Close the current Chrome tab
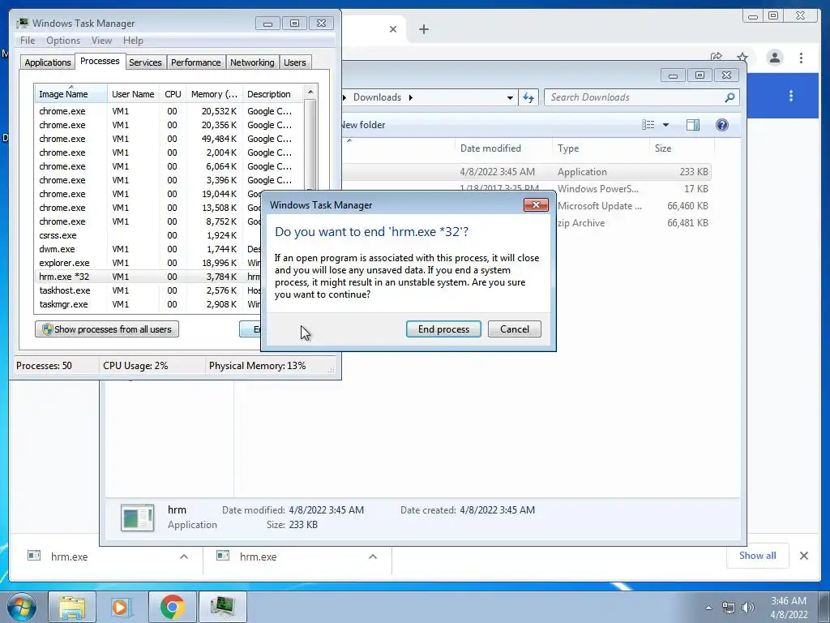The height and width of the screenshot is (623, 830). point(393,29)
